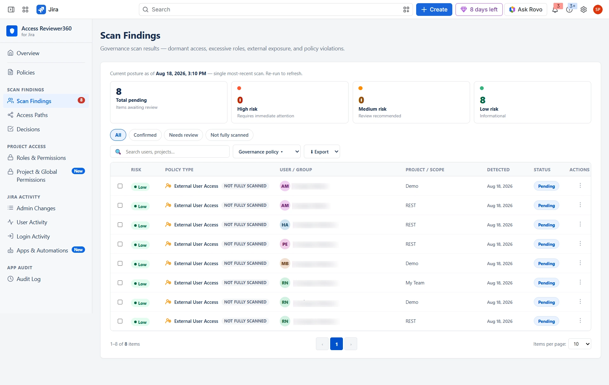Tick the checkbox for My Team row
Screen dimensions: 609x385
click(x=120, y=283)
